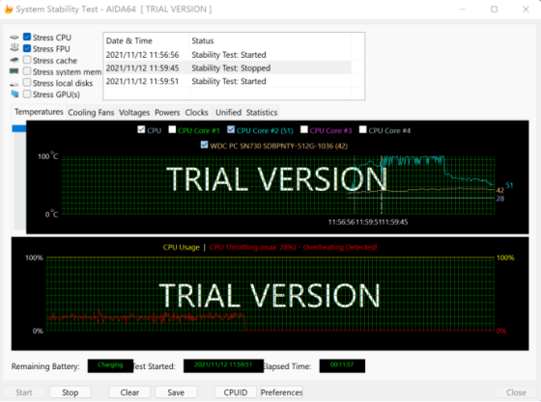The width and height of the screenshot is (541, 402).
Task: Click the Elapsed Time value field
Action: (342, 365)
